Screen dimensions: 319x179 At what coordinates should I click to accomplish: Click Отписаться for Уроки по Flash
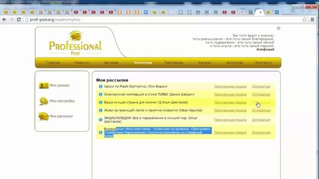pyautogui.click(x=261, y=87)
